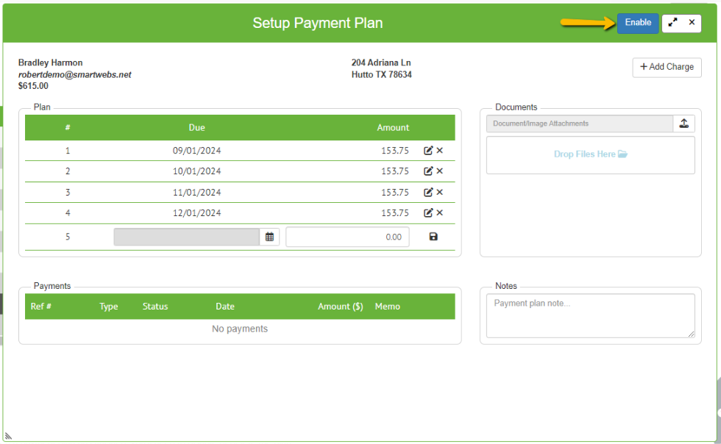Delete installment 3 due 11/01/2024
The height and width of the screenshot is (444, 721).
pyautogui.click(x=440, y=192)
